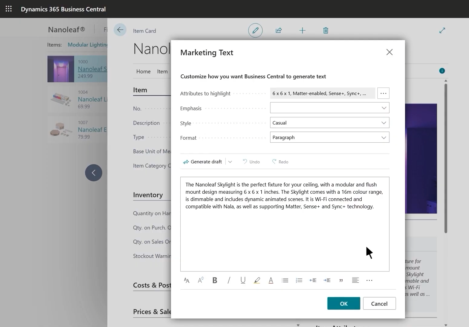Open text alignment options
The image size is (469, 327).
355,280
